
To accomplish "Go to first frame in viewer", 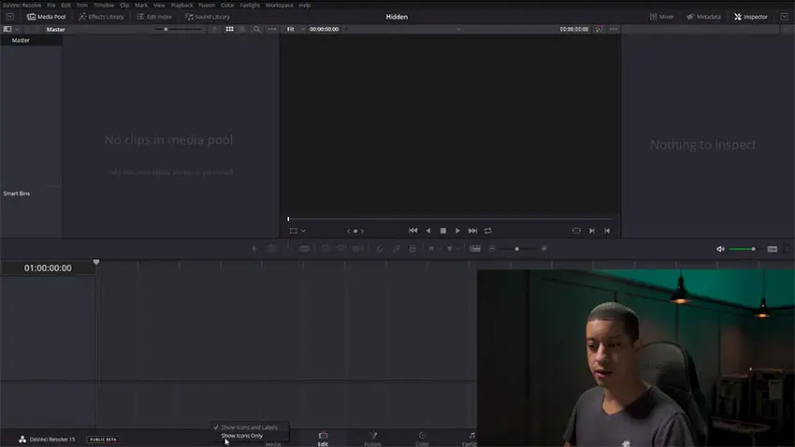I will click(x=413, y=231).
